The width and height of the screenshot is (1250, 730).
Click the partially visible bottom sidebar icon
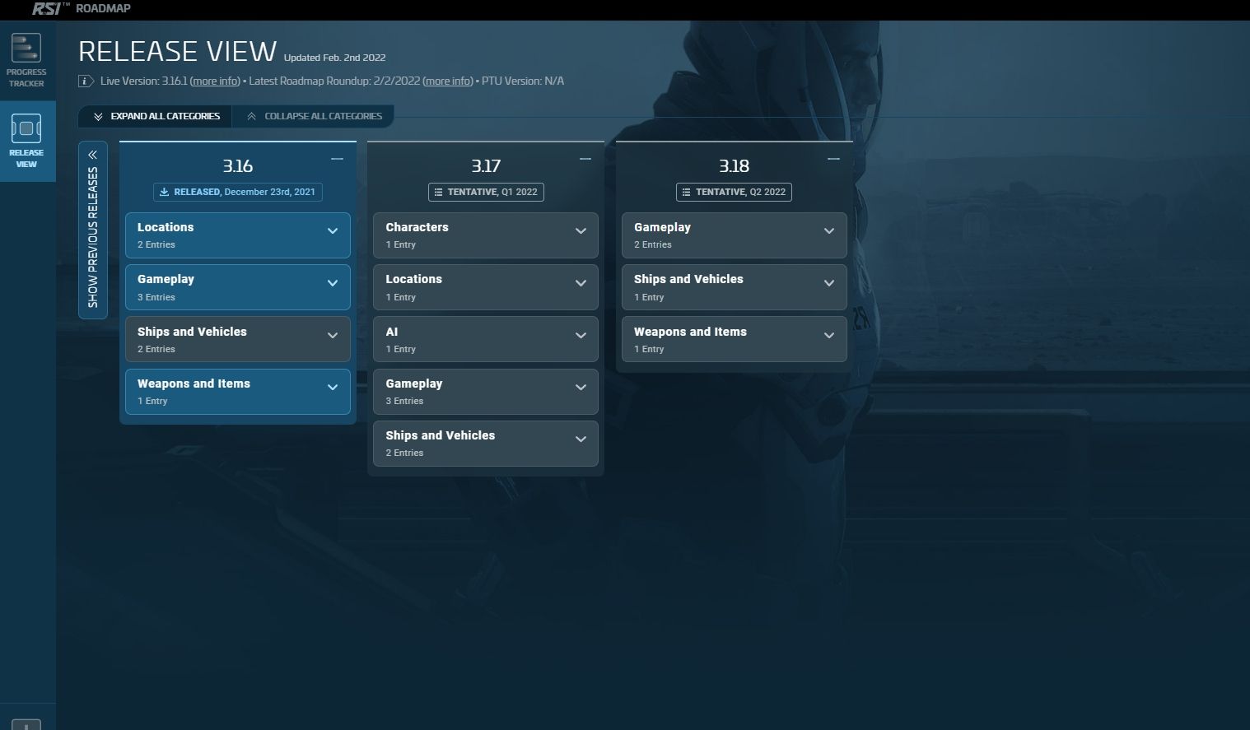tap(26, 724)
